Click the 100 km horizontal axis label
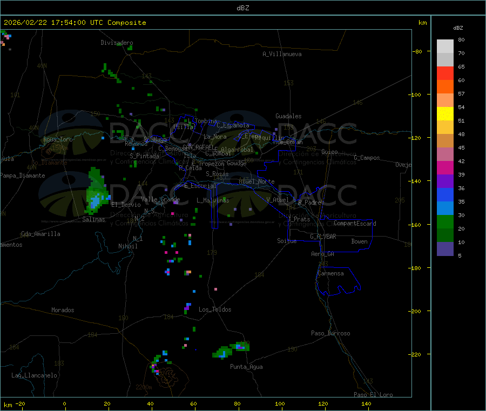The height and width of the screenshot is (411, 486). click(280, 403)
